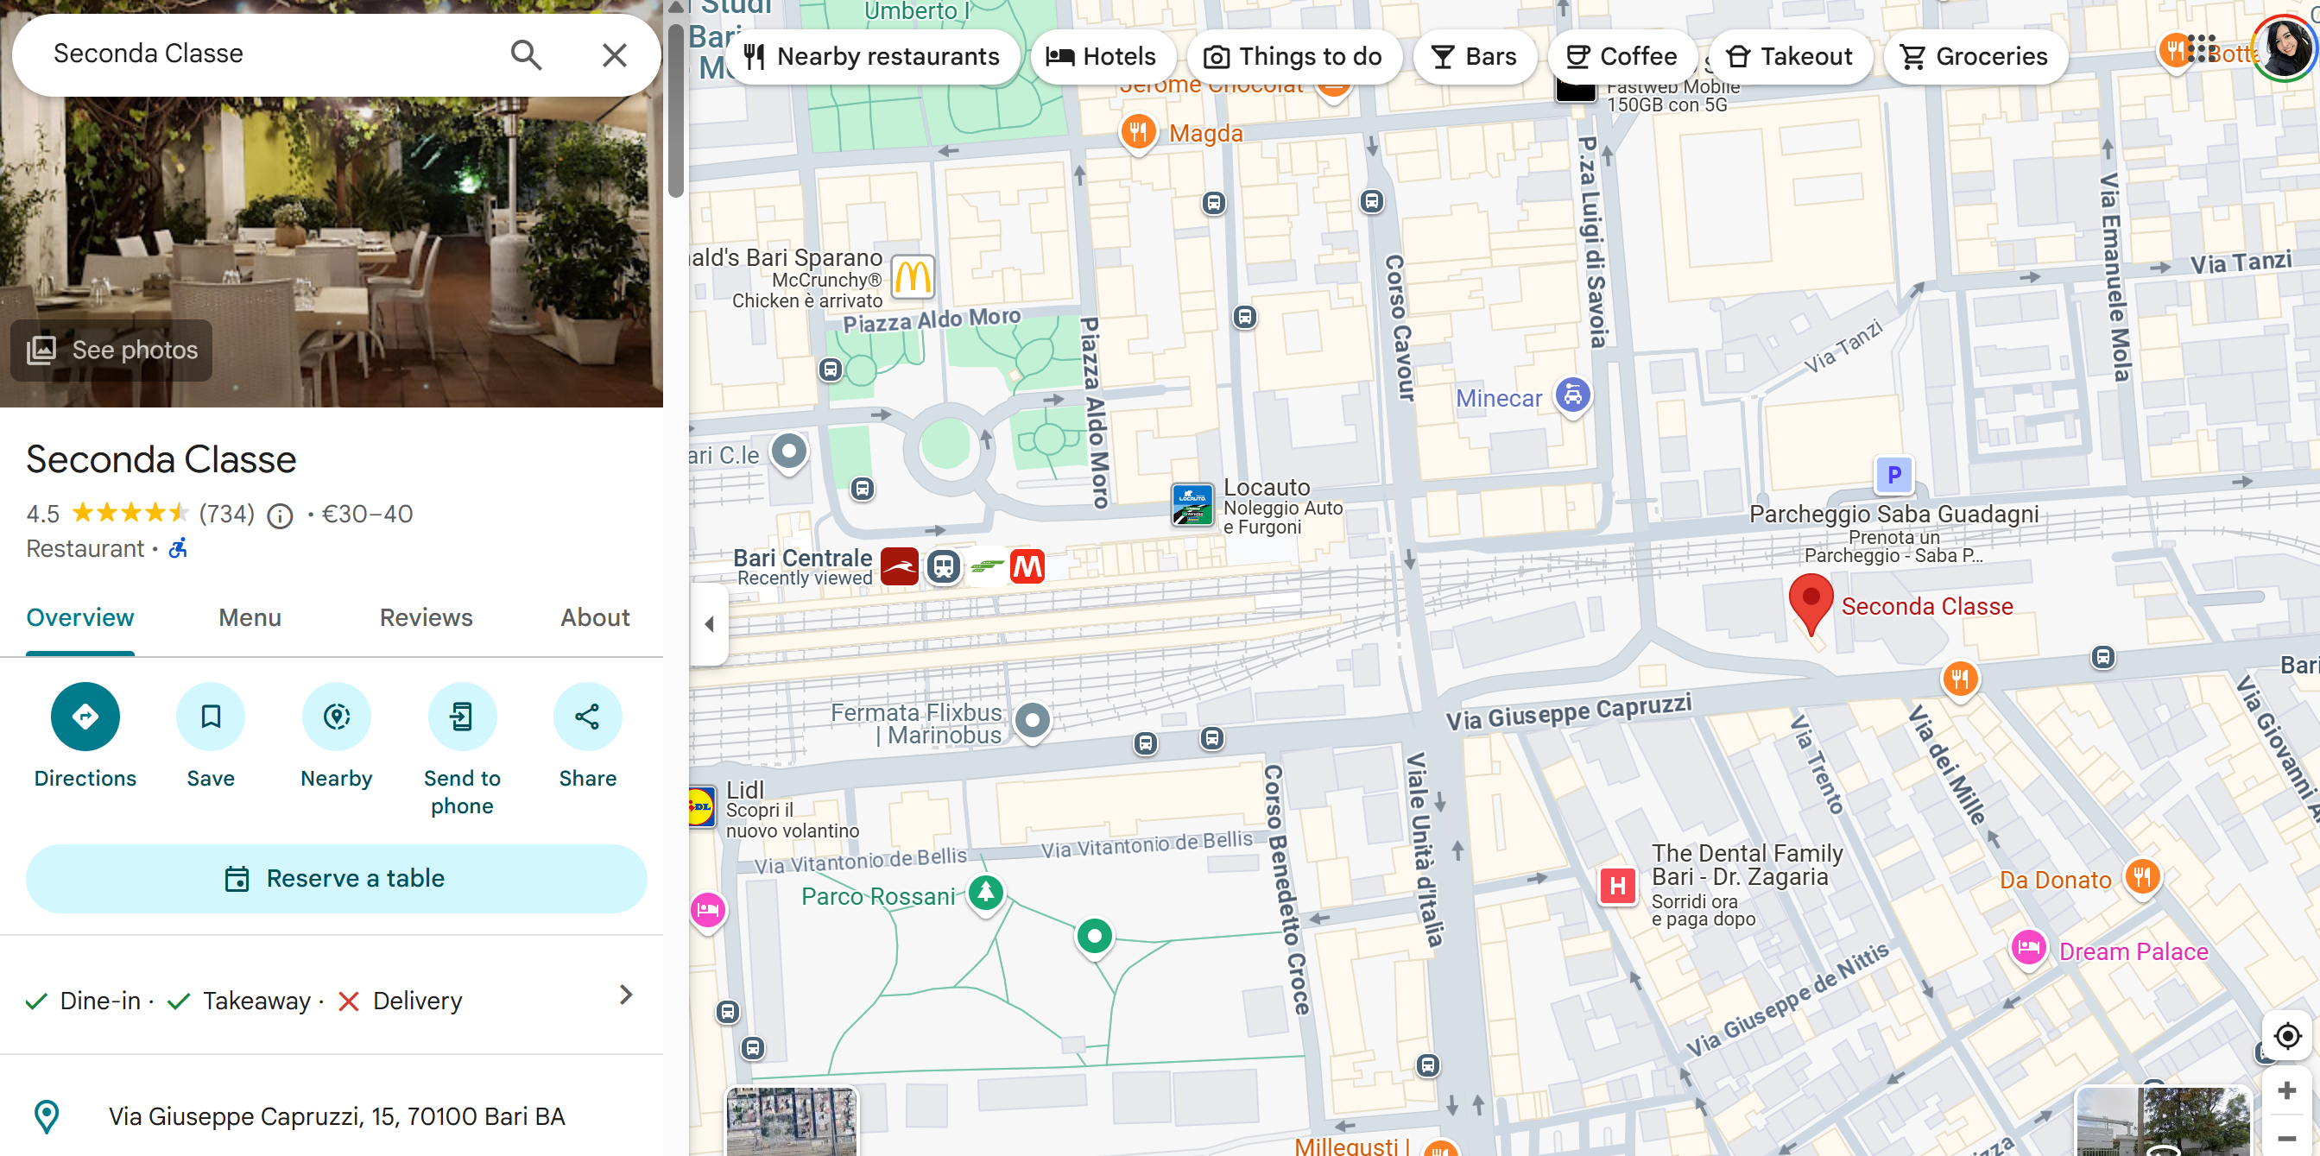Reserve a table
Viewport: 2320px width, 1156px height.
pos(336,879)
